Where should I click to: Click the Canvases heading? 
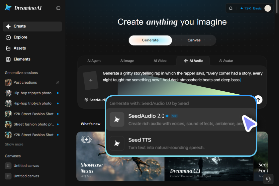[x=13, y=156]
